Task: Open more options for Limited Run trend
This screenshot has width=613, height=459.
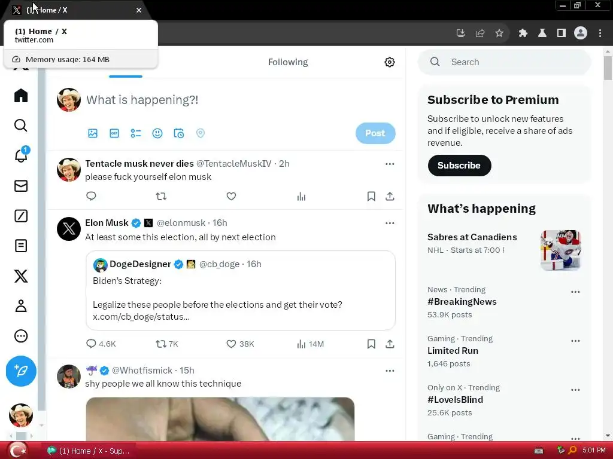Action: point(575,341)
